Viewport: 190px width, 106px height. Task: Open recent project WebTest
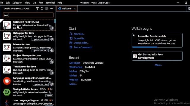pyautogui.click(x=74, y=80)
